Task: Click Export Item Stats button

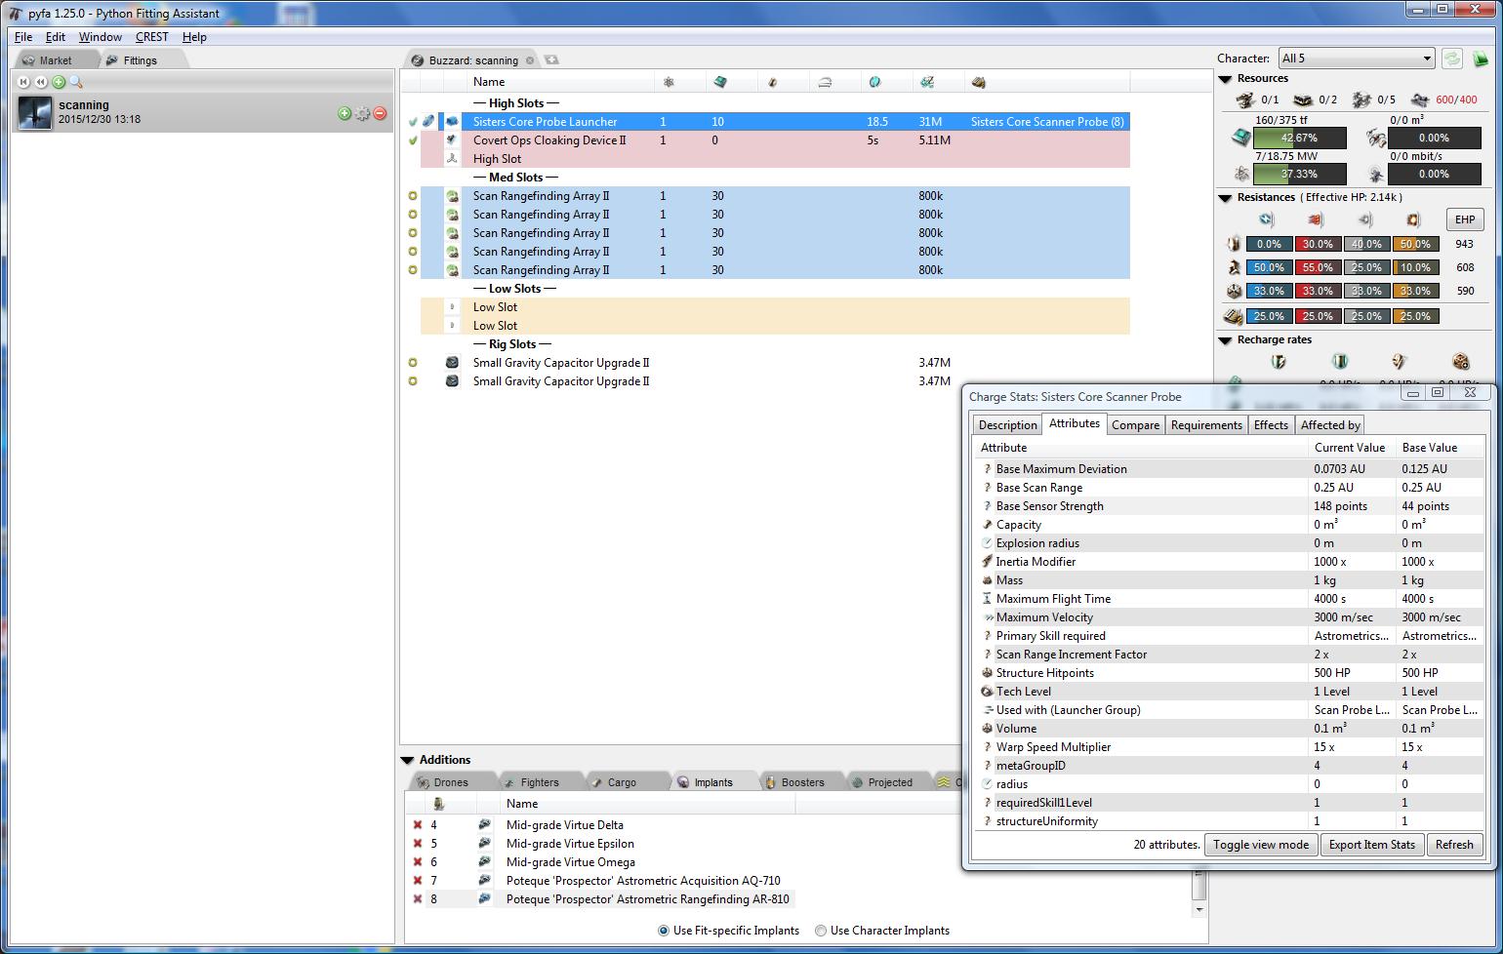Action: (x=1372, y=845)
